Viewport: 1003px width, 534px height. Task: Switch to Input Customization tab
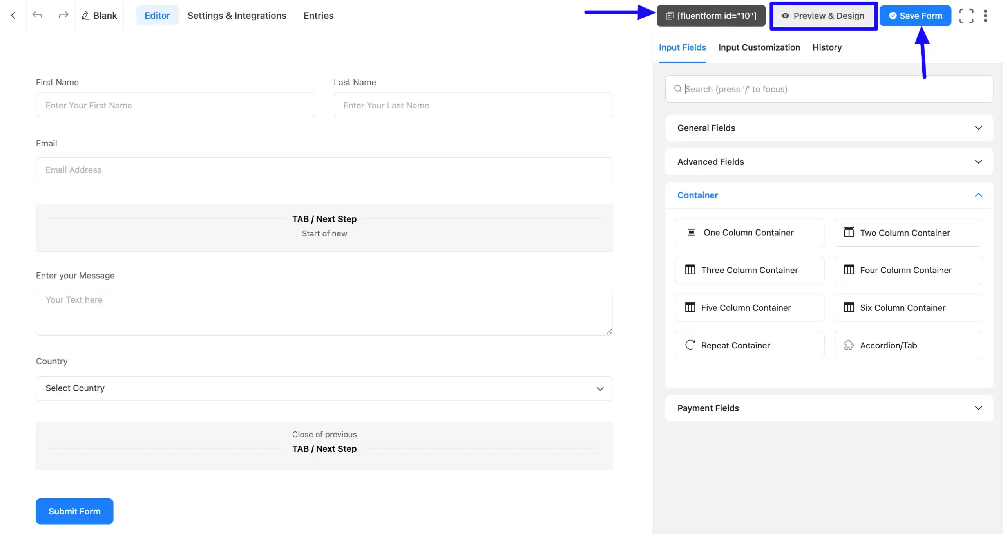[x=759, y=47]
